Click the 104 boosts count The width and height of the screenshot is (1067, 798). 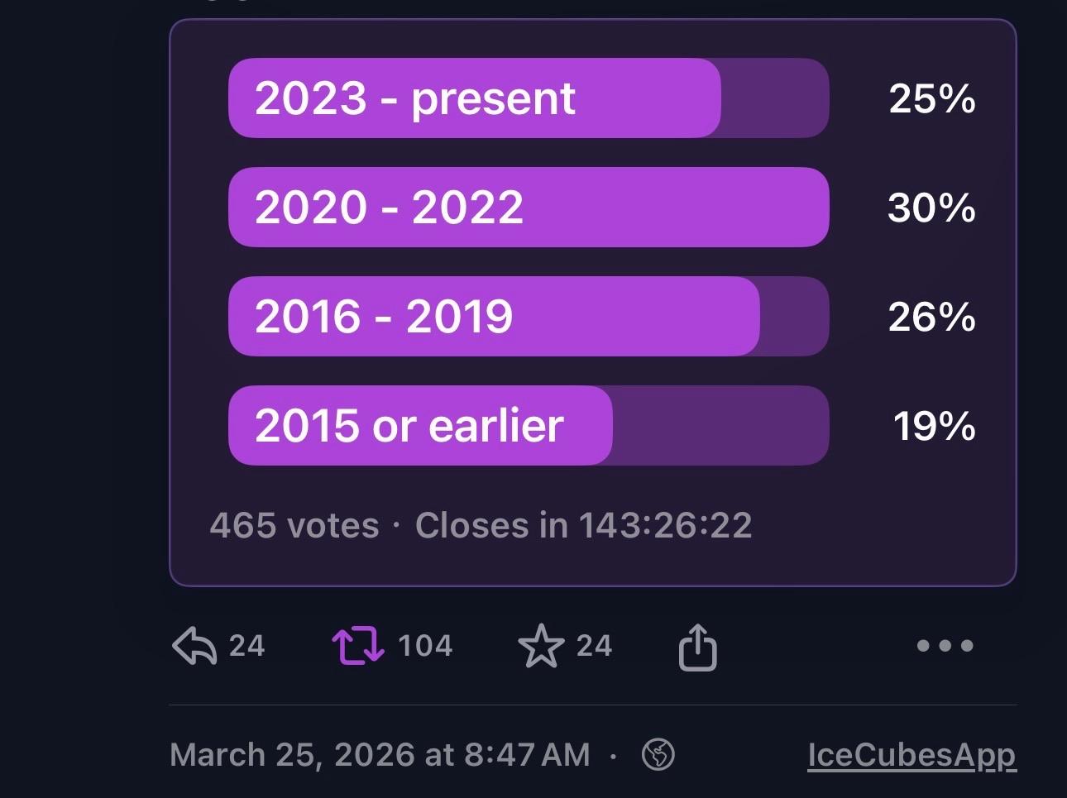point(425,646)
